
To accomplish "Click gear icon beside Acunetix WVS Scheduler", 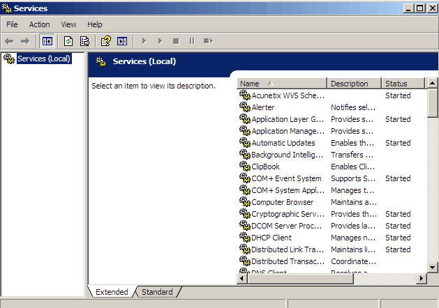I will click(x=245, y=95).
